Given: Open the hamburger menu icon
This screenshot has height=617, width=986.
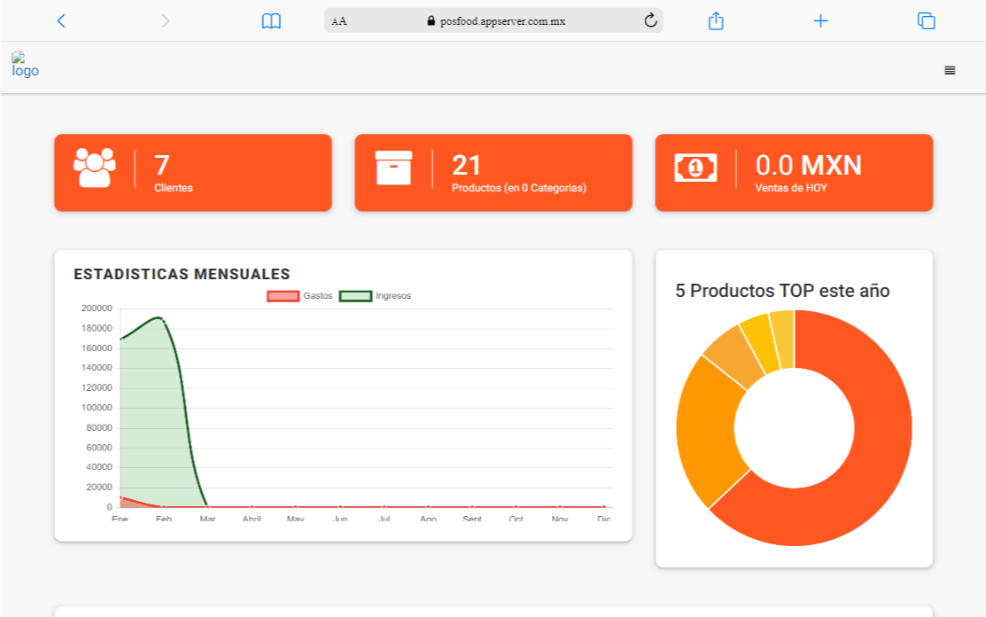Looking at the screenshot, I should point(950,70).
